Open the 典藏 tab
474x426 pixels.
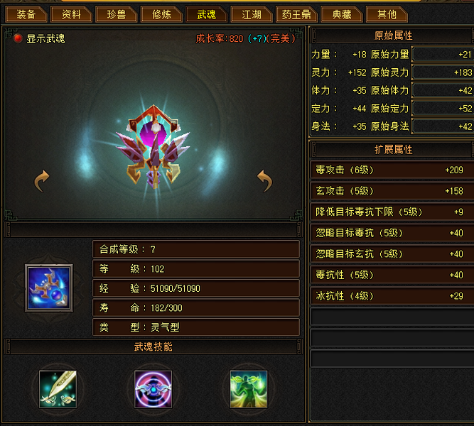tap(342, 14)
